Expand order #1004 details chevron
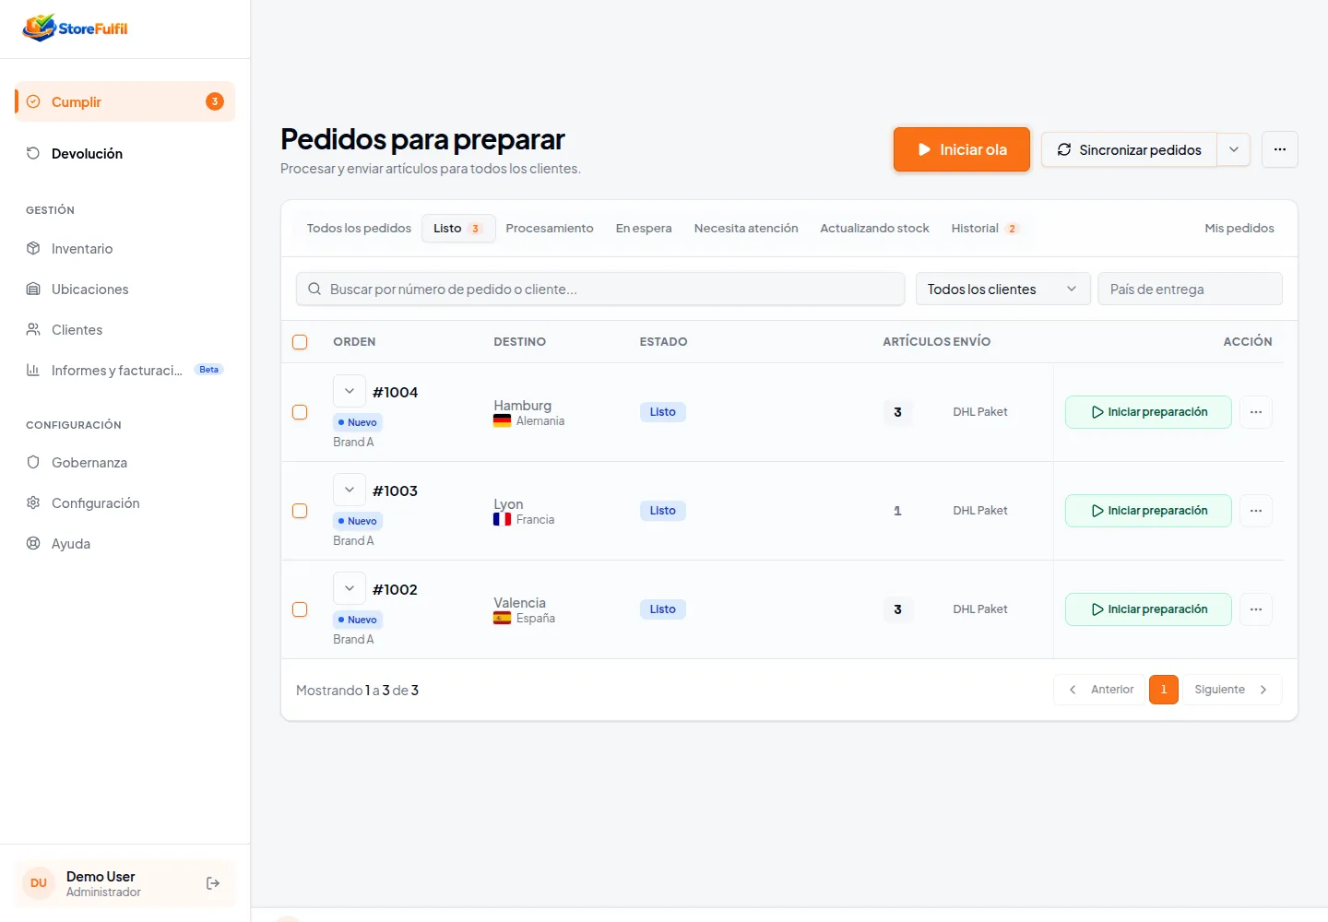This screenshot has height=922, width=1328. coord(350,391)
